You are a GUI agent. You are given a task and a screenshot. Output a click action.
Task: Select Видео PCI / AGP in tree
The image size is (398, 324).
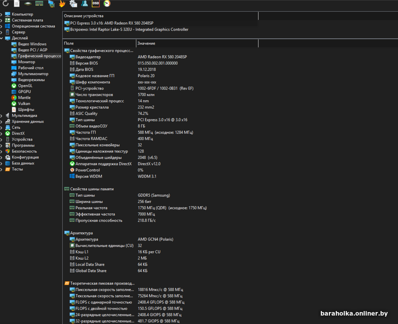32,50
